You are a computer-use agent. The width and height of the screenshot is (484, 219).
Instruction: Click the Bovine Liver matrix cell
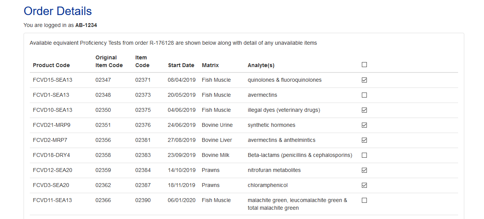pyautogui.click(x=217, y=140)
